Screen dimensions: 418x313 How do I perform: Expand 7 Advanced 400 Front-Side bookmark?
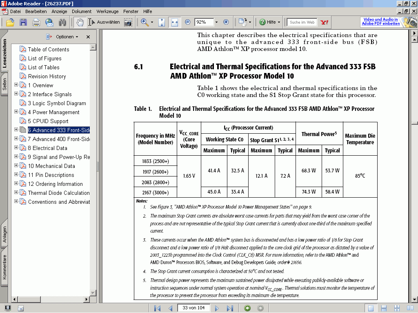click(x=16, y=139)
